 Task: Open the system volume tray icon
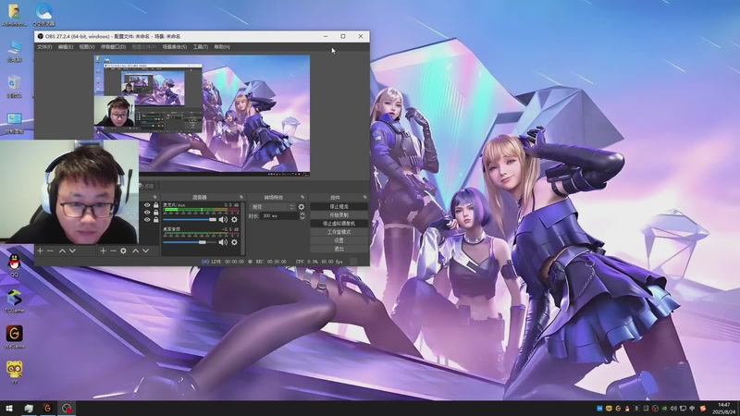click(x=673, y=409)
